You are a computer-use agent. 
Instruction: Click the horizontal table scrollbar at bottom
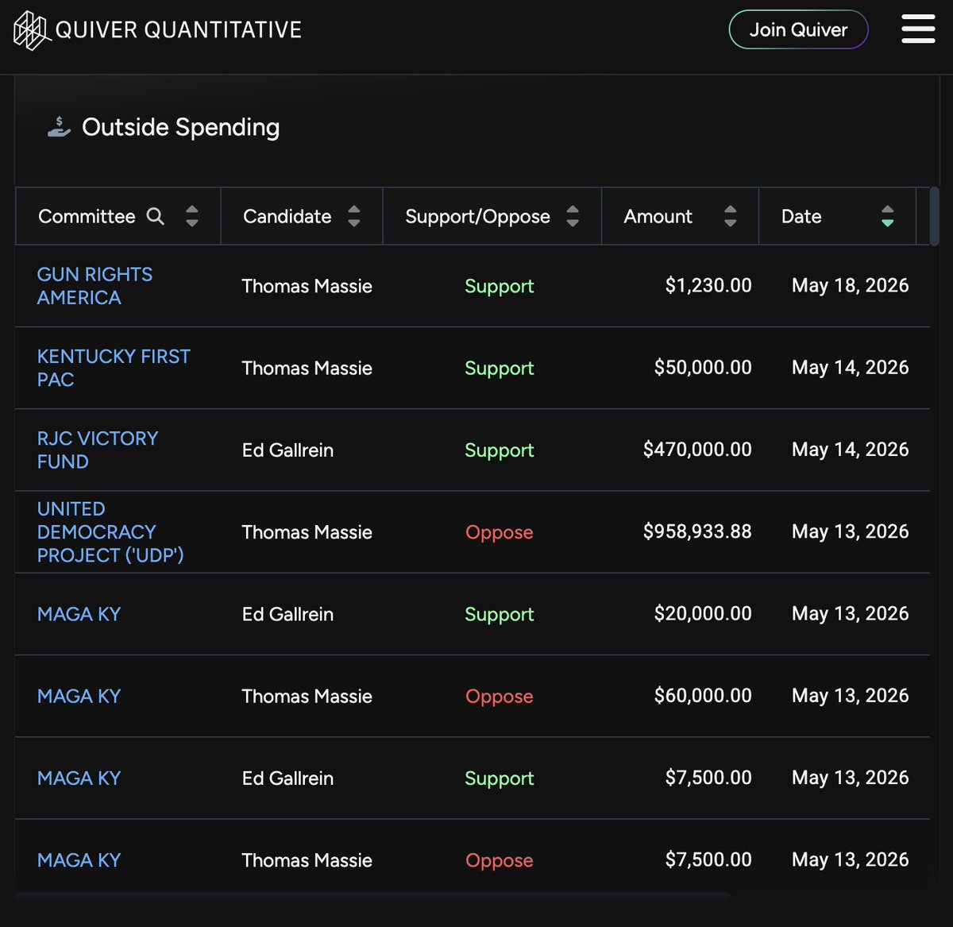point(372,896)
